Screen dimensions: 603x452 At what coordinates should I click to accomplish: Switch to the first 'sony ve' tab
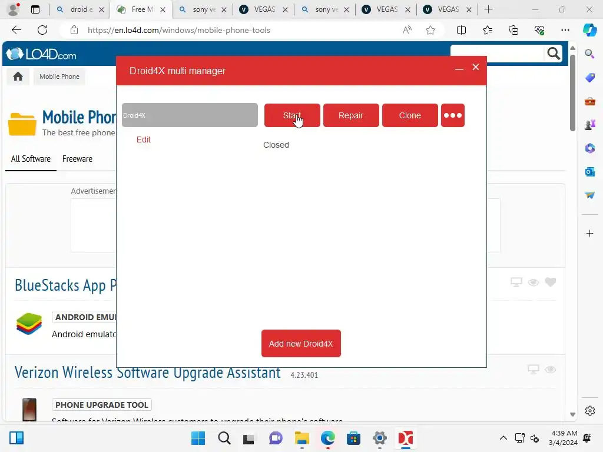(x=203, y=9)
